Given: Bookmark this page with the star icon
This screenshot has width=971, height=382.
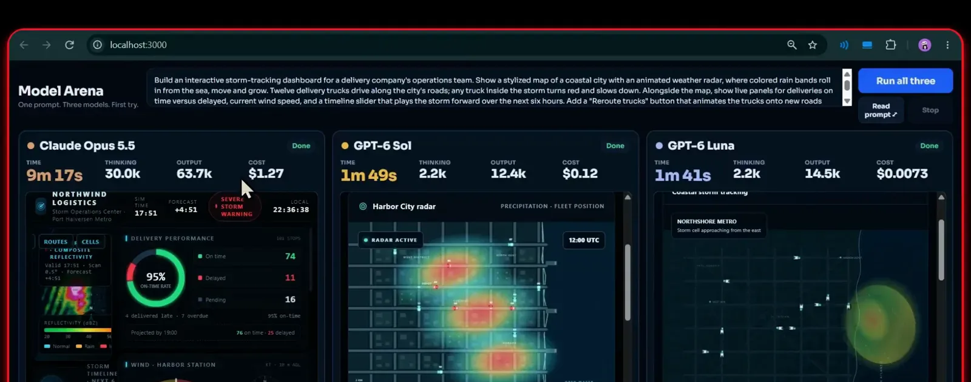Looking at the screenshot, I should click(813, 45).
